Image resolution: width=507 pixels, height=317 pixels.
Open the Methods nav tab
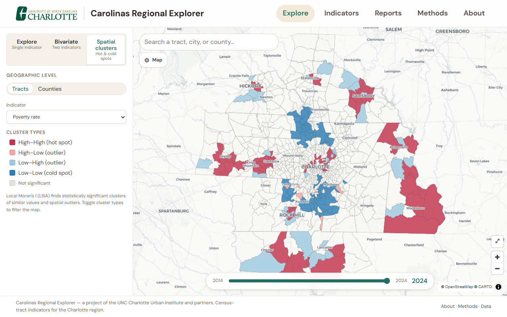pos(433,13)
